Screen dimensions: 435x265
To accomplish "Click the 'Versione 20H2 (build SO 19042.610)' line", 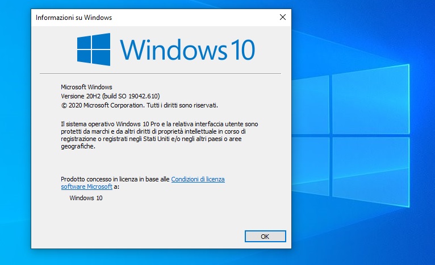I will pyautogui.click(x=110, y=96).
